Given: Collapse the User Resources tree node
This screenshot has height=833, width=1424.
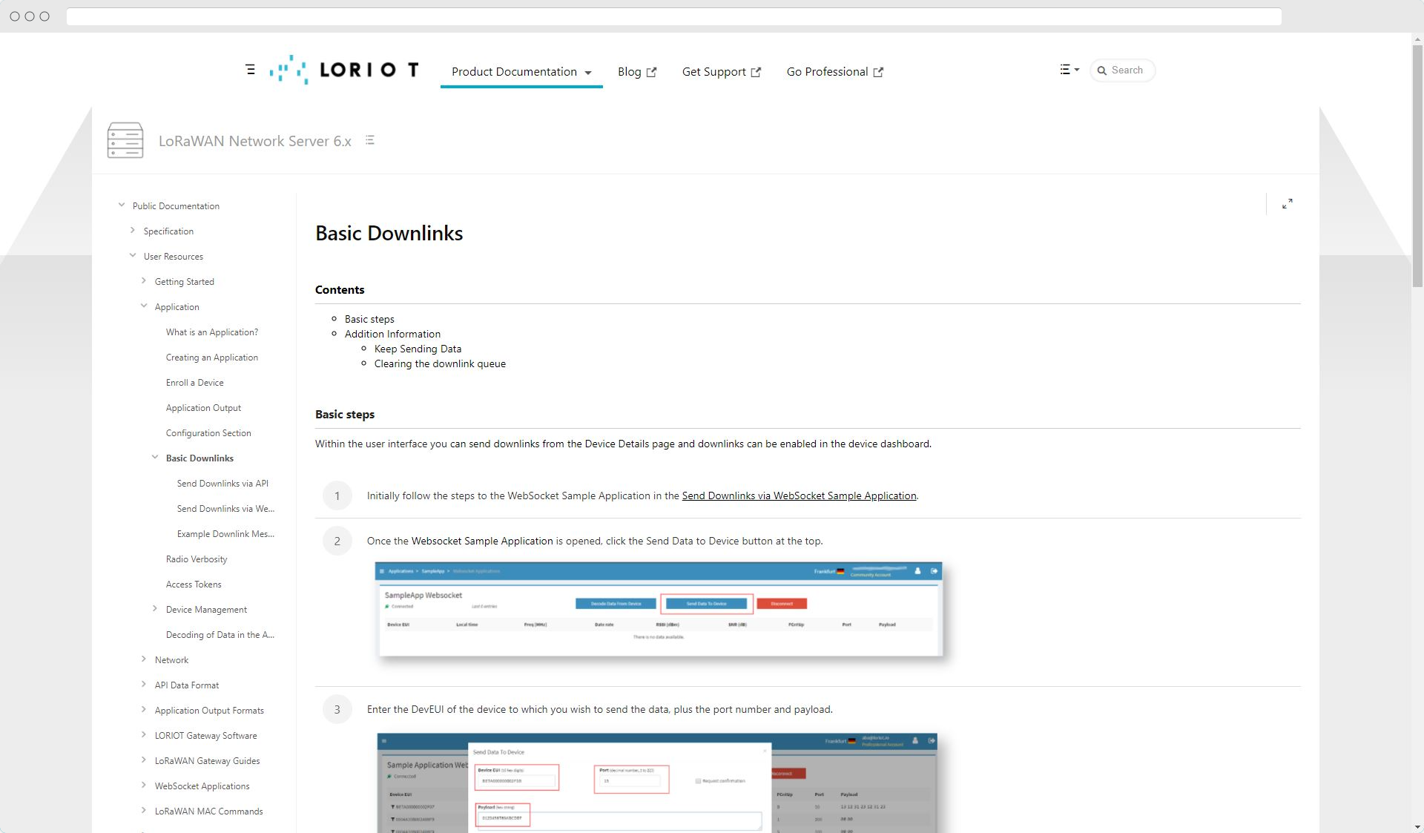Looking at the screenshot, I should 133,256.
